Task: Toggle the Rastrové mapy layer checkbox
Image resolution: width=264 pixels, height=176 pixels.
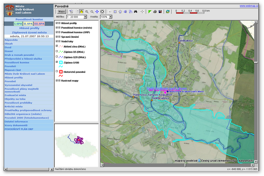Action: click(57, 81)
